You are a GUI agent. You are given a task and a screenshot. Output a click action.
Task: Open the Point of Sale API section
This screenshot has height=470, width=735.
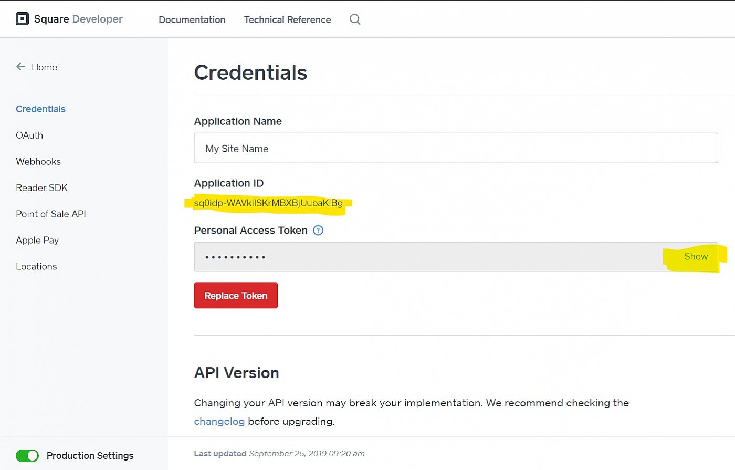[51, 214]
